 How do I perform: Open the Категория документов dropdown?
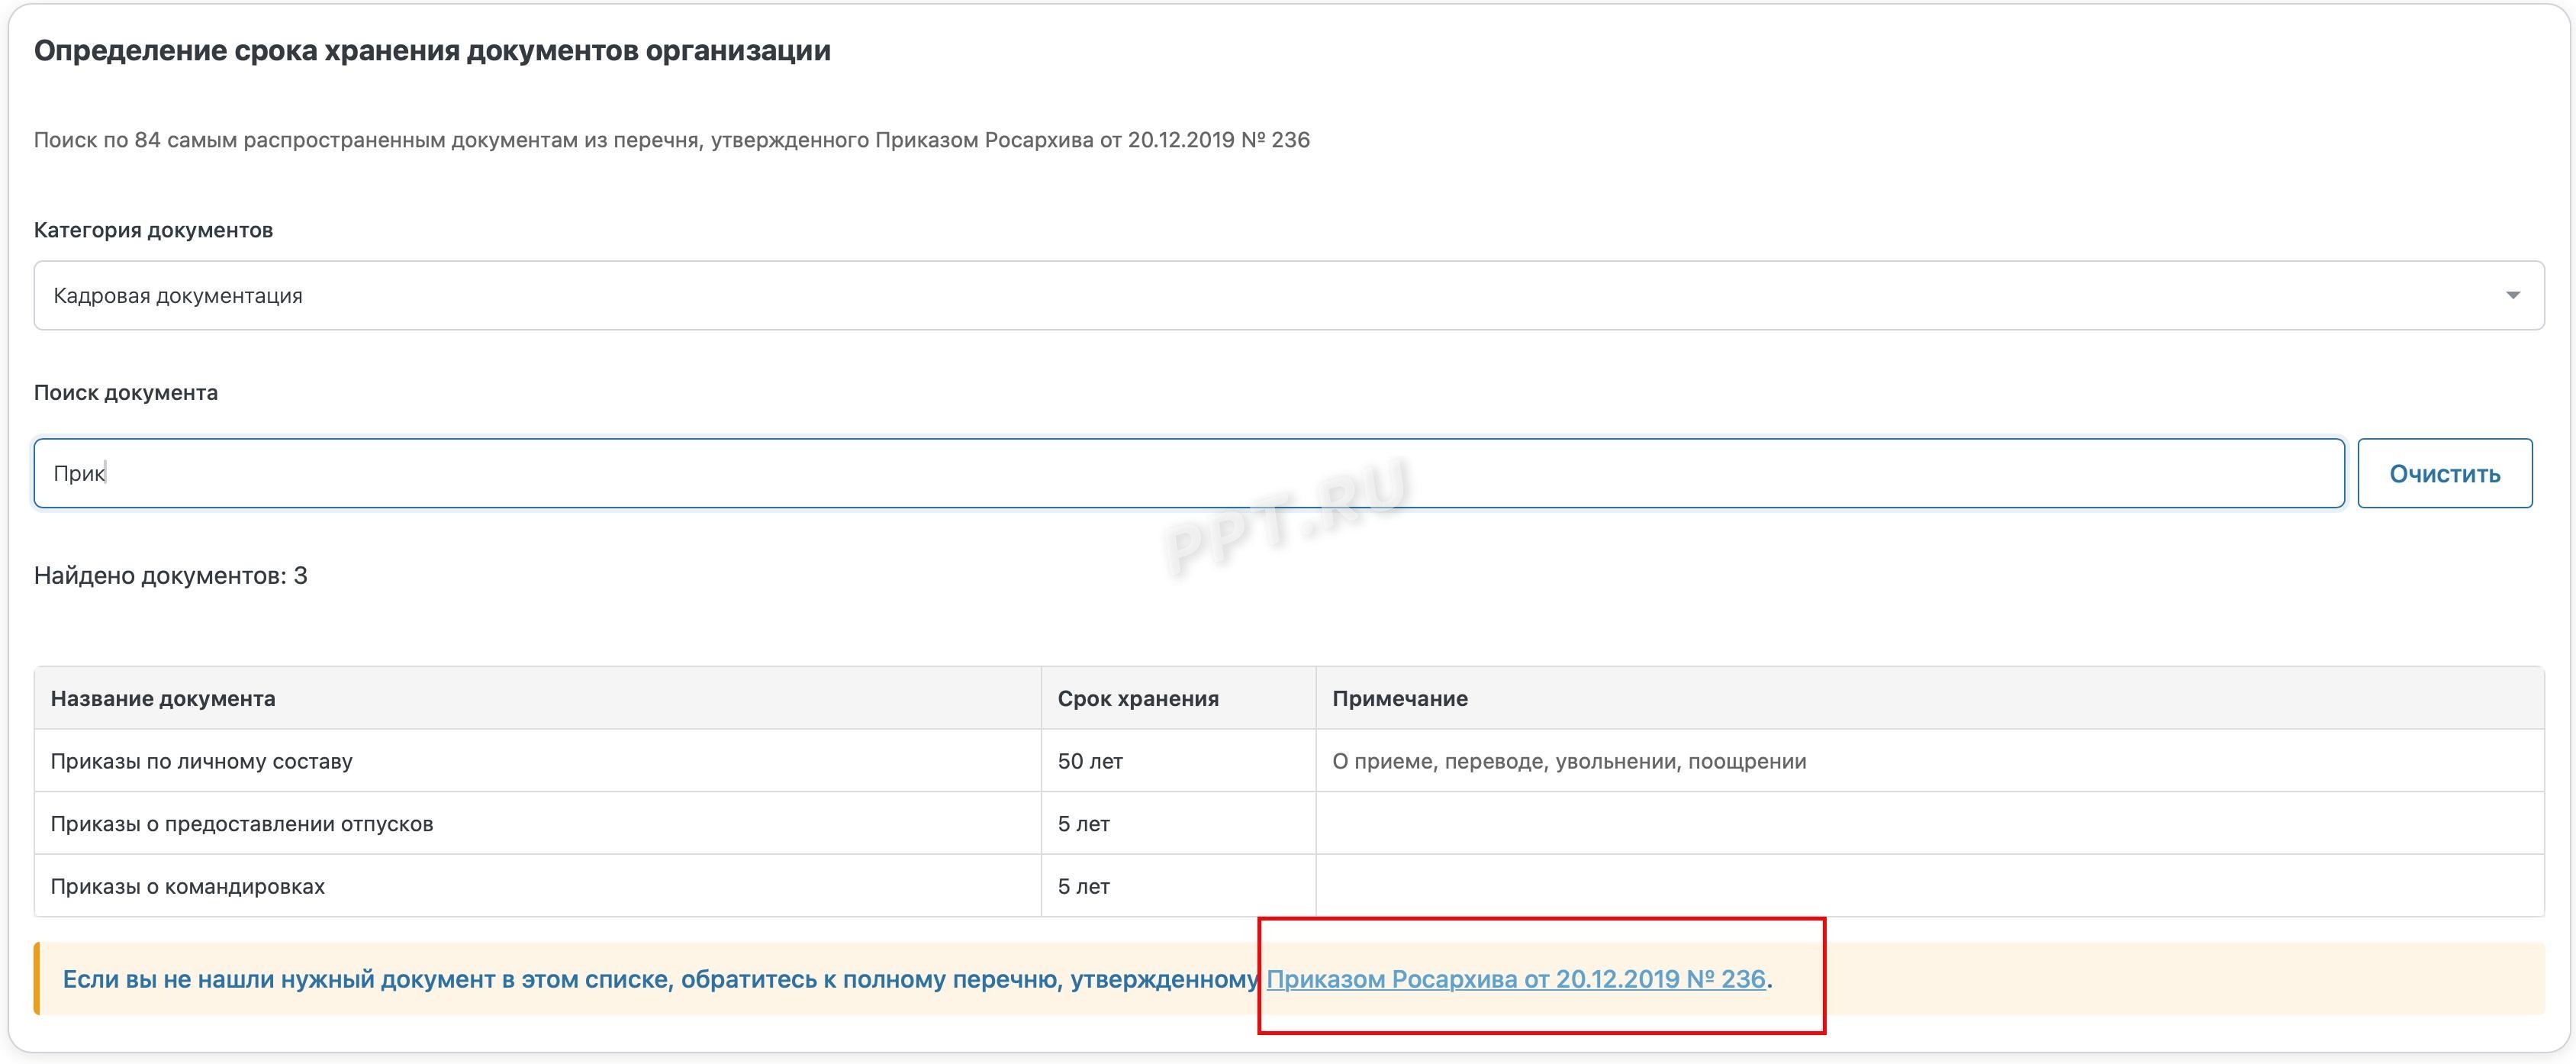point(1288,295)
